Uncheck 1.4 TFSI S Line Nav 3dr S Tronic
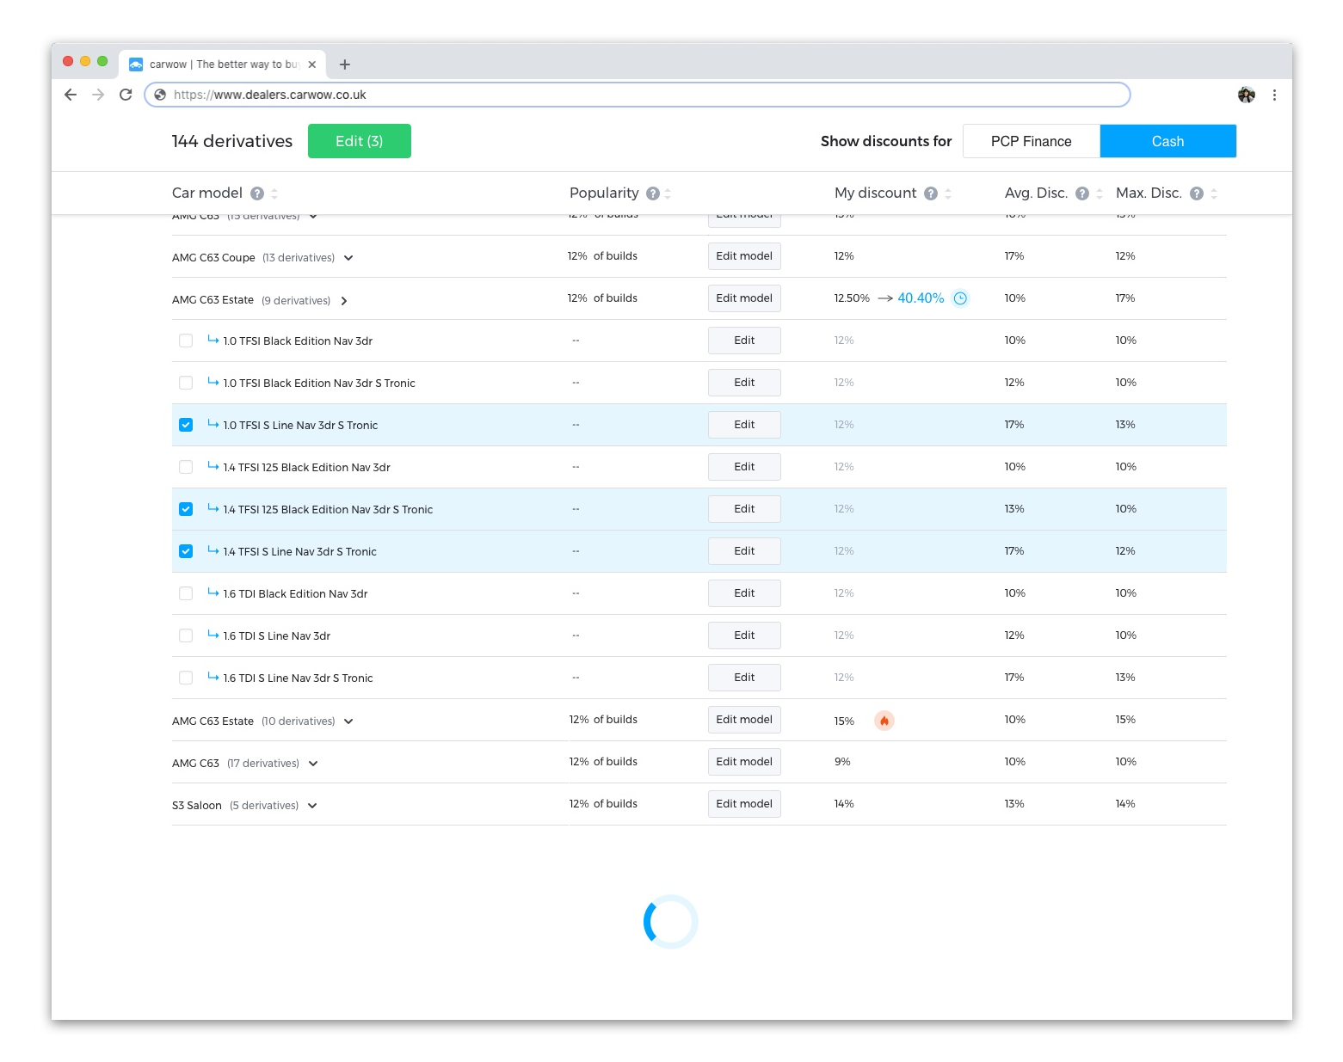 [186, 551]
